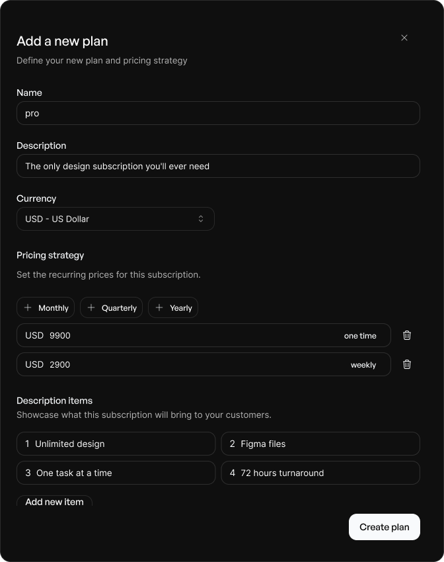
Task: Edit description item 1 'Unlimited design'
Action: click(x=116, y=444)
